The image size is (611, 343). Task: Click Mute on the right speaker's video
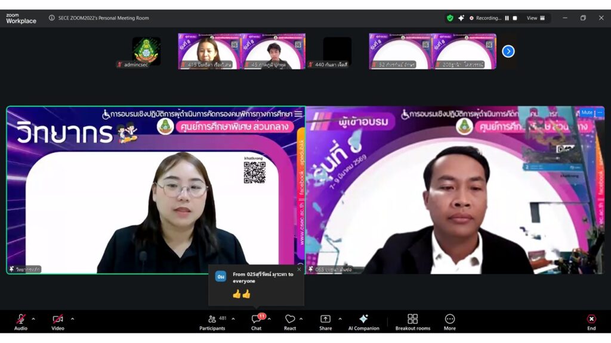[587, 113]
